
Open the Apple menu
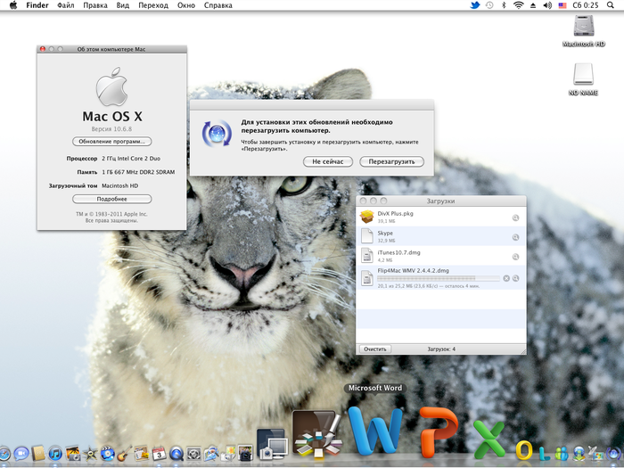(13, 5)
